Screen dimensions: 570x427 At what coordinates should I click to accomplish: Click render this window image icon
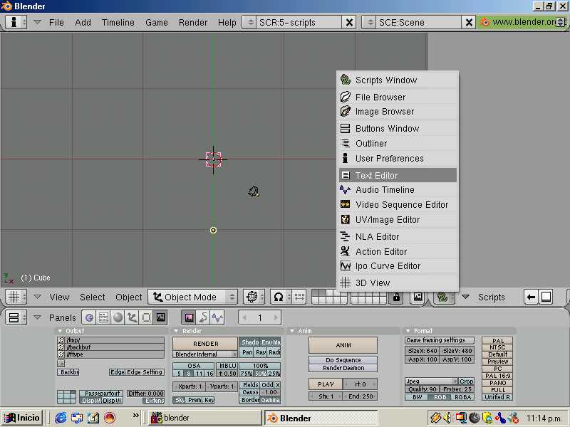418,297
